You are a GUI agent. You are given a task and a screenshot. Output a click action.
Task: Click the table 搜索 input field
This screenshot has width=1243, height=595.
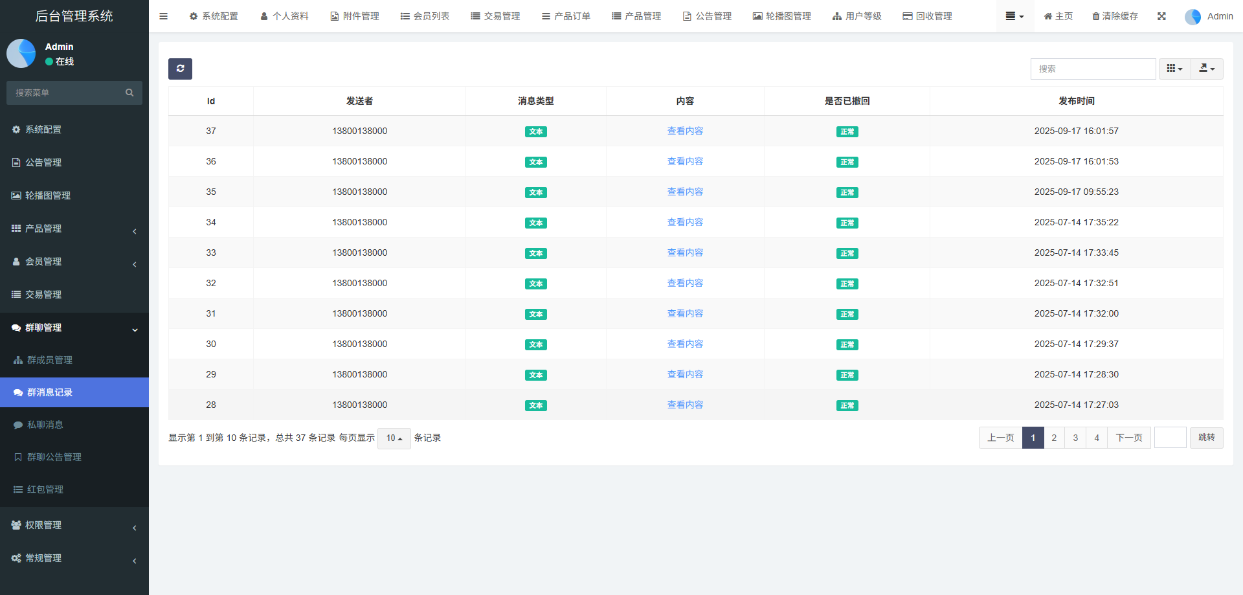[x=1093, y=69]
